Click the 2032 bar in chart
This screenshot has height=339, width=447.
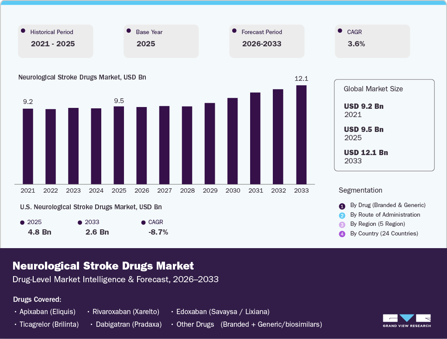(278, 137)
